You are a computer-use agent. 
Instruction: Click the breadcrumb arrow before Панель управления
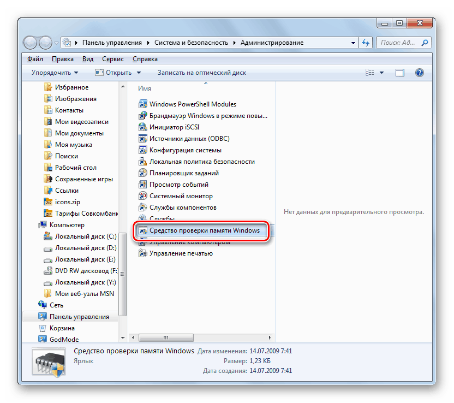(76, 43)
